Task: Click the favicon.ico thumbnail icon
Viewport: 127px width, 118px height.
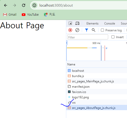Action: (69, 92)
